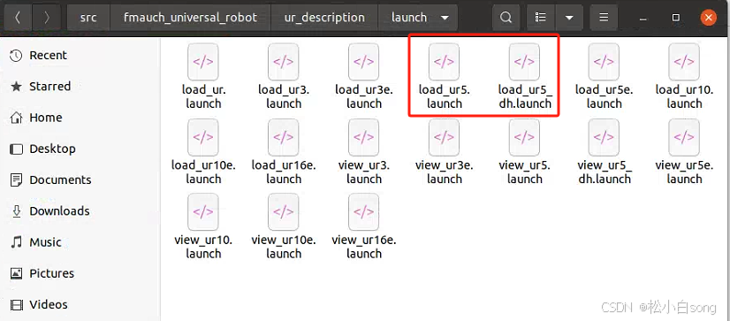This screenshot has height=321, width=730.
Task: Select the view_ur5e.launch file icon
Action: click(x=684, y=137)
